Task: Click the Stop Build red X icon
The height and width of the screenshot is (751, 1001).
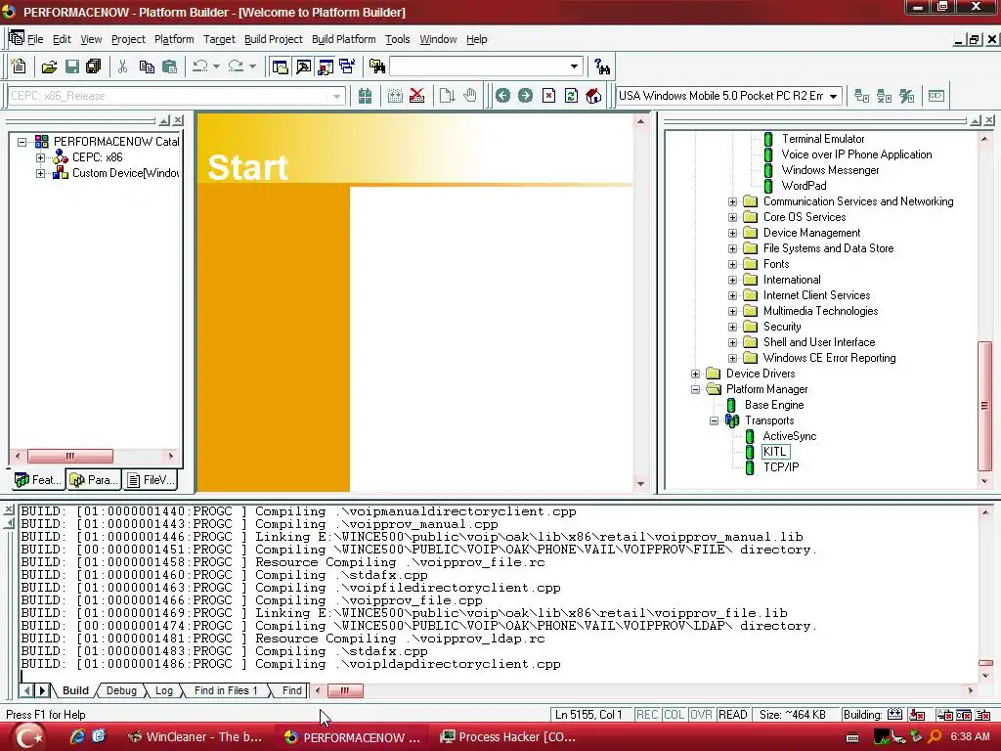Action: (416, 96)
